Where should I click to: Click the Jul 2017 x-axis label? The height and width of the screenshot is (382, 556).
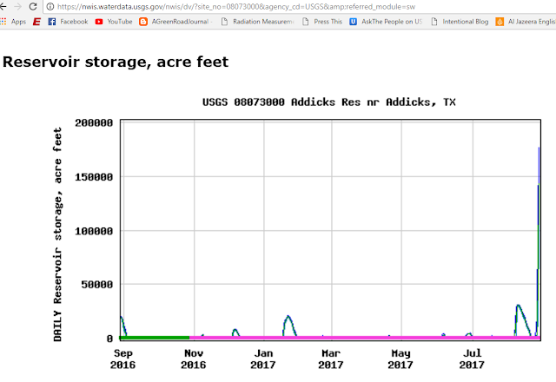472,359
